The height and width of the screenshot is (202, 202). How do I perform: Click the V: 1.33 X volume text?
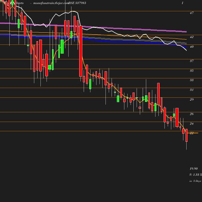196,175
